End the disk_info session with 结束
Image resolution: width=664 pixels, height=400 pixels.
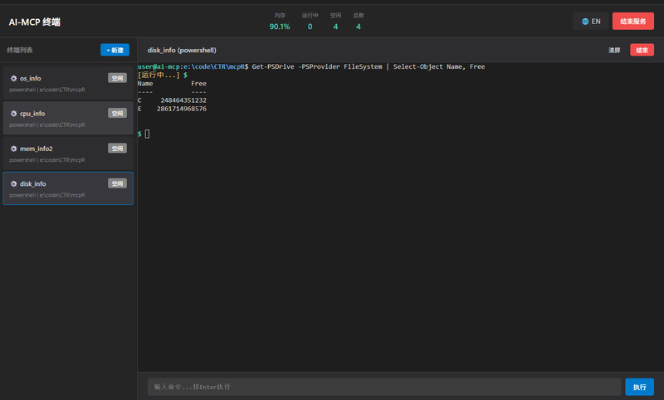(x=642, y=50)
